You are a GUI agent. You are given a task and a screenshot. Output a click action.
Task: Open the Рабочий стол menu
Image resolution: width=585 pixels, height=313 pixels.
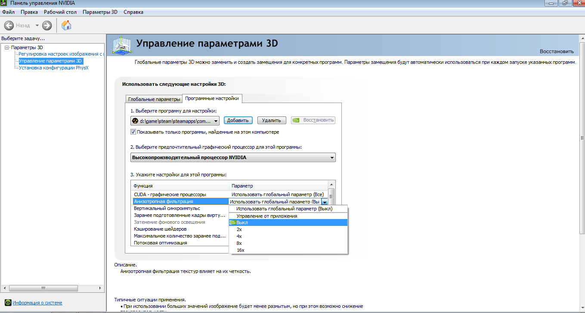[60, 12]
